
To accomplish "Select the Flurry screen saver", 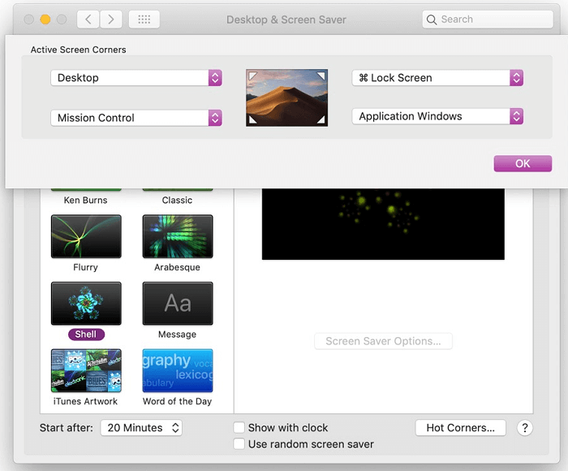I will (x=85, y=236).
